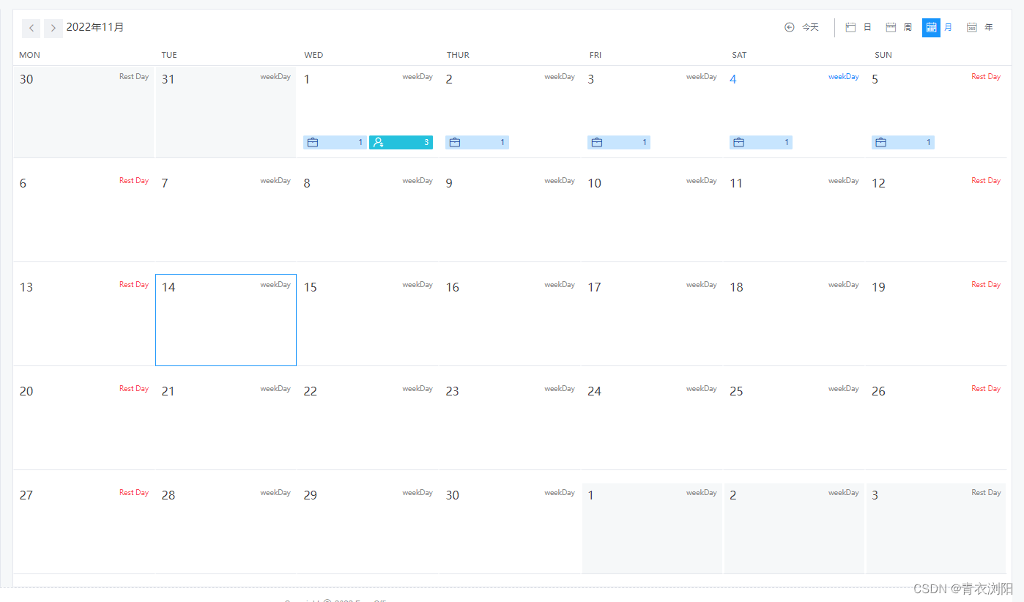
Task: Click date number 29
Action: [x=311, y=495]
